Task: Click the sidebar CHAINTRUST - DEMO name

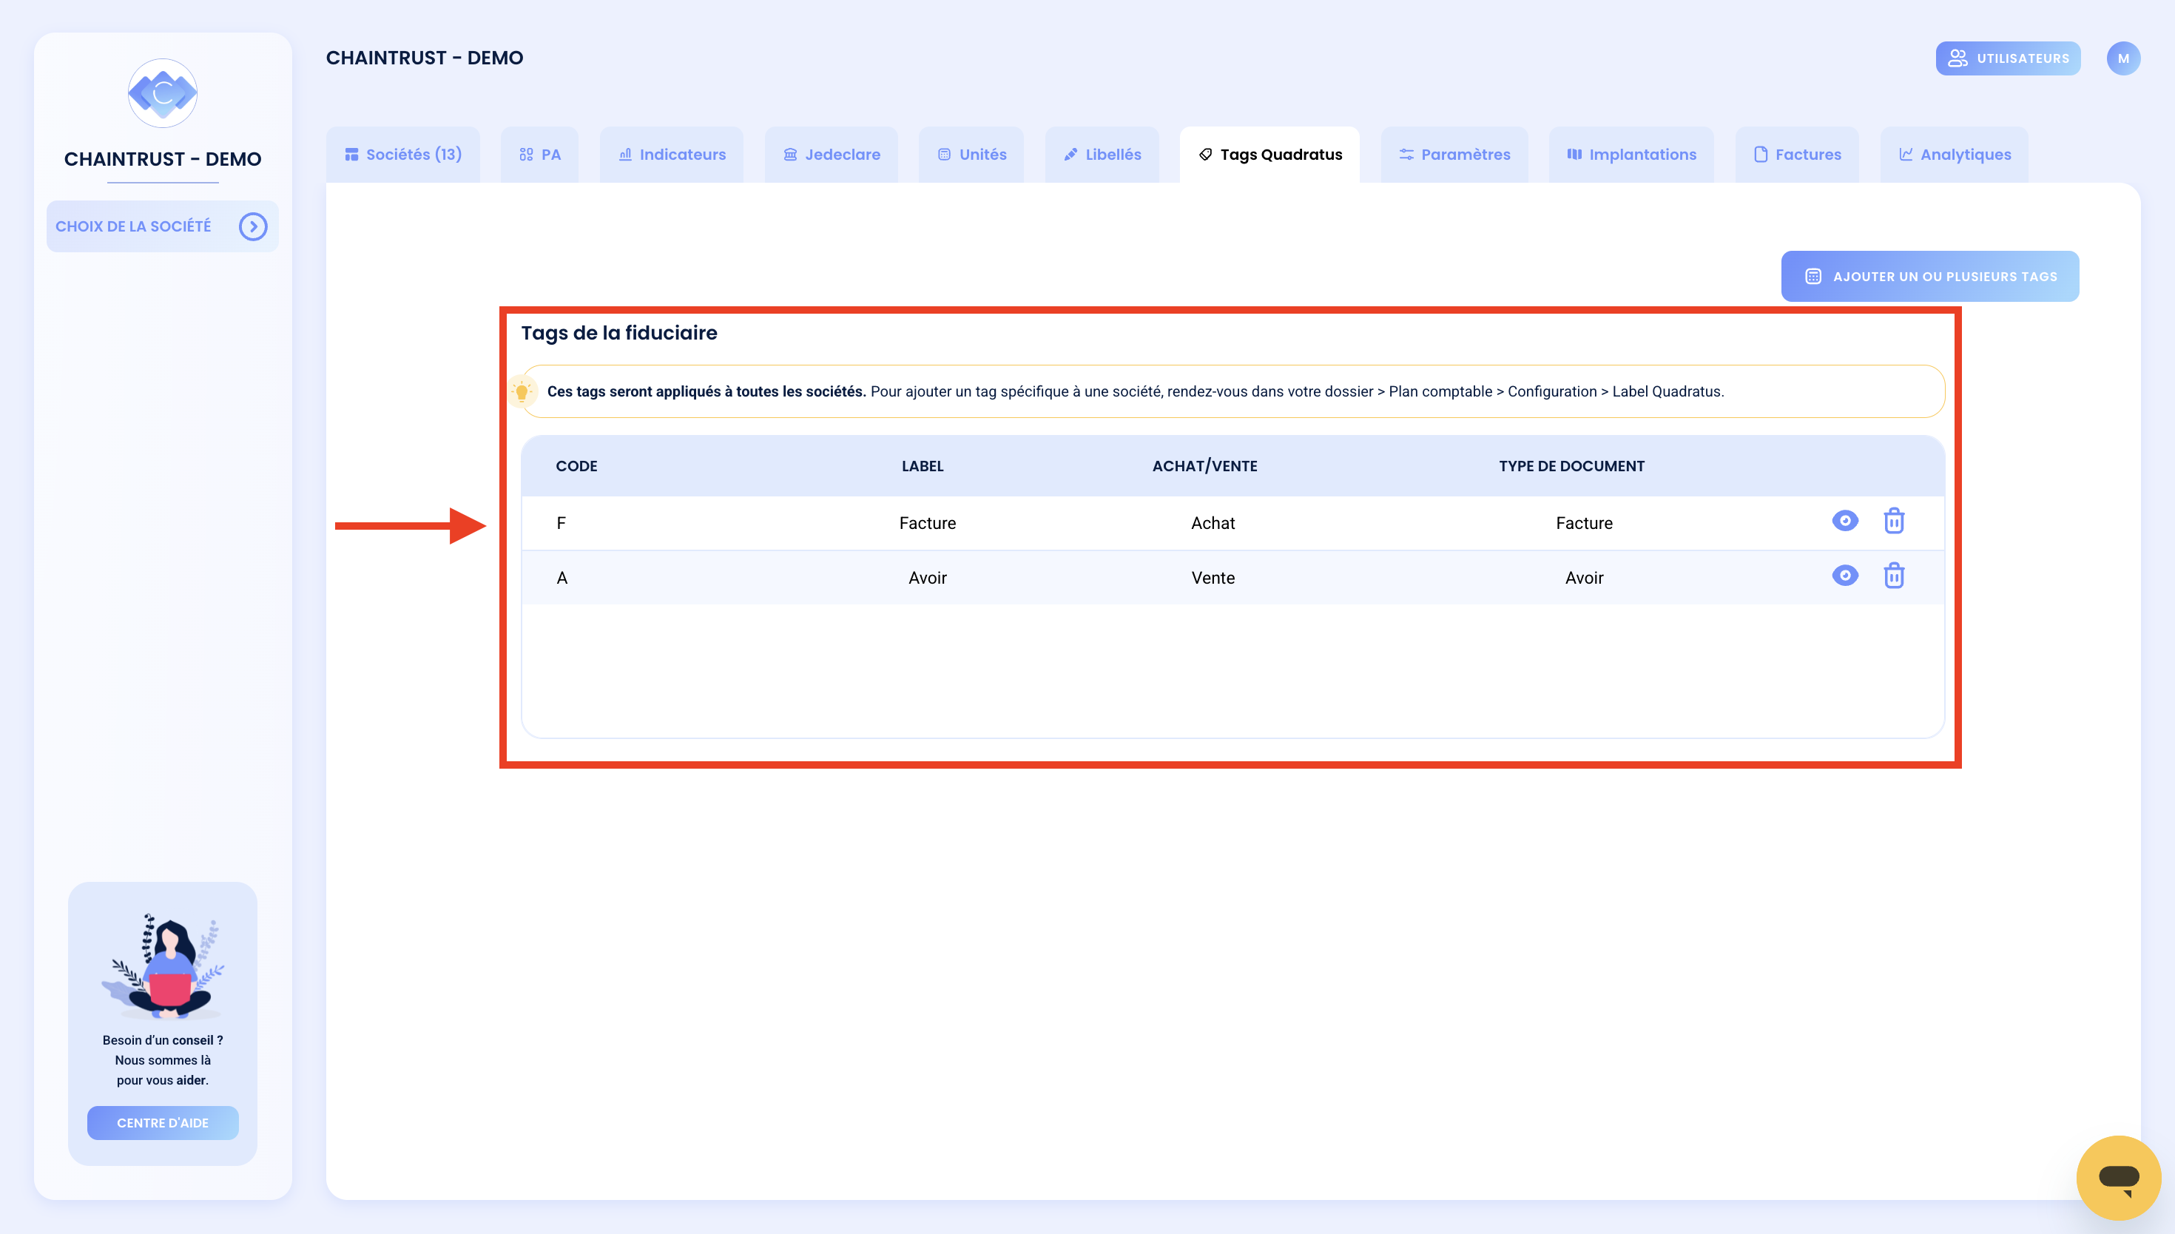Action: coord(163,159)
